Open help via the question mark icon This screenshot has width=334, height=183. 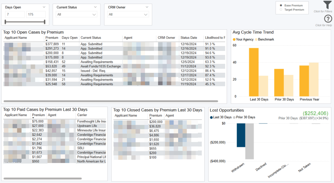click(328, 19)
